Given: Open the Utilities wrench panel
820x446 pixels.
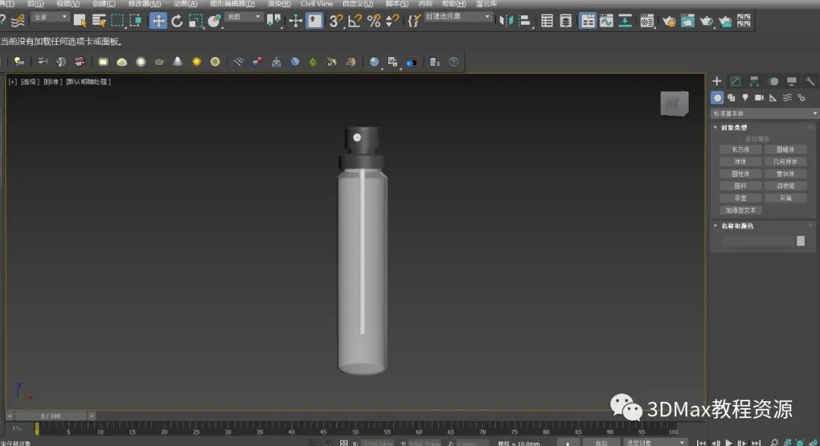Looking at the screenshot, I should 810,81.
